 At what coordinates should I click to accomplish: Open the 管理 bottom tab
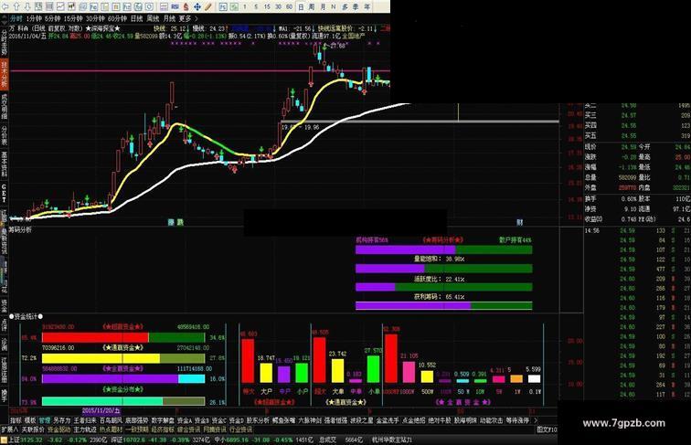click(45, 420)
